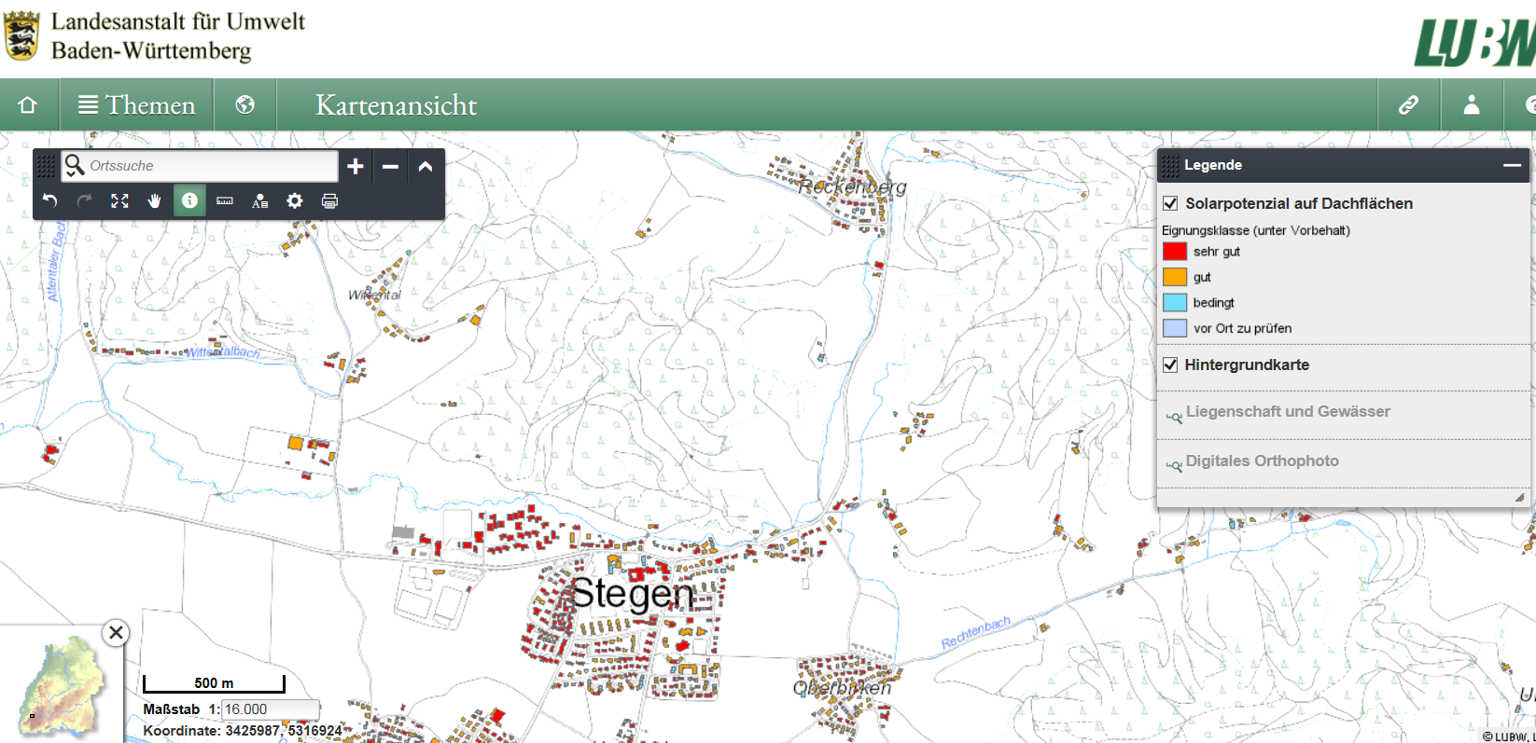The width and height of the screenshot is (1536, 743).
Task: Select Liegenschaft und Gewässer layer
Action: [1288, 411]
